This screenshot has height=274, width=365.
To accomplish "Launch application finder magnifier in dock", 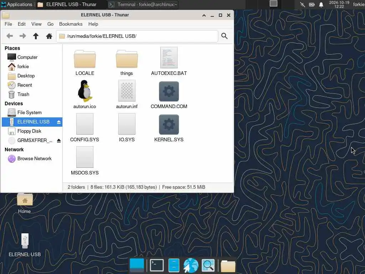I will pos(208,265).
